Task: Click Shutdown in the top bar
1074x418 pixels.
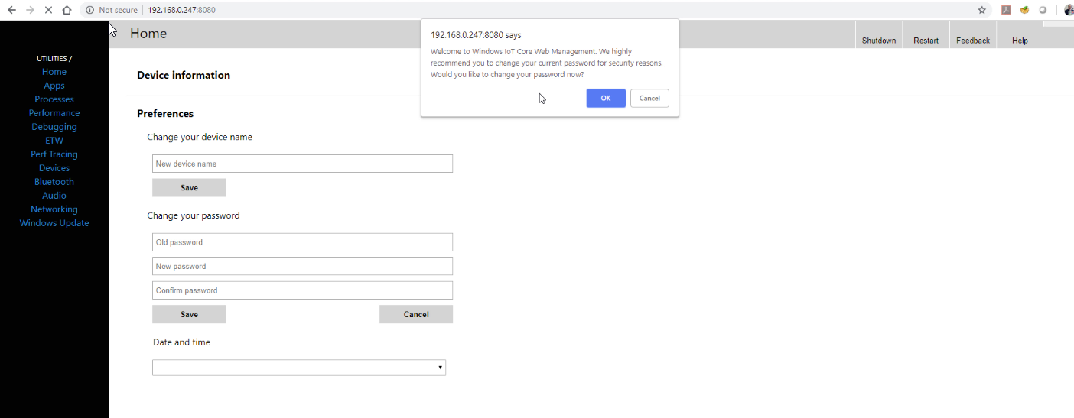Action: coord(879,41)
